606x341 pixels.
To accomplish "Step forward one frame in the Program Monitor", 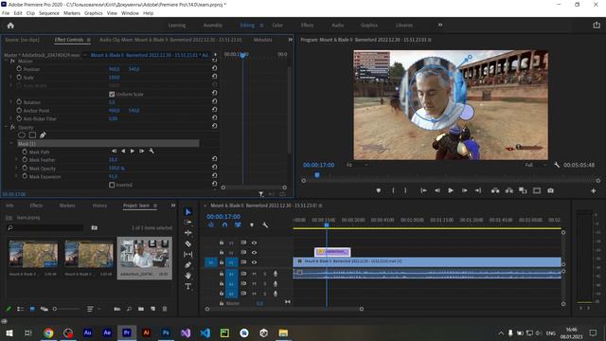I will point(465,190).
